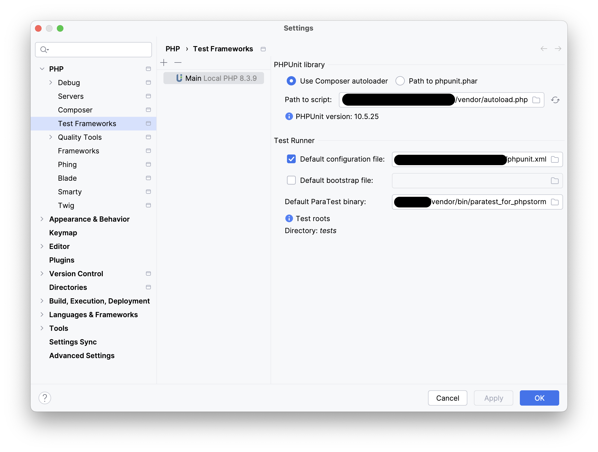Click the folder browse icon for configuration file

tap(555, 159)
